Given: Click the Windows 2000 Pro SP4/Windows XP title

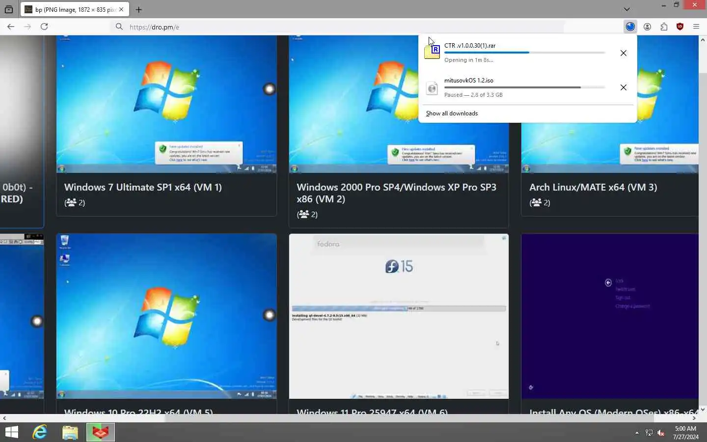Looking at the screenshot, I should [396, 193].
